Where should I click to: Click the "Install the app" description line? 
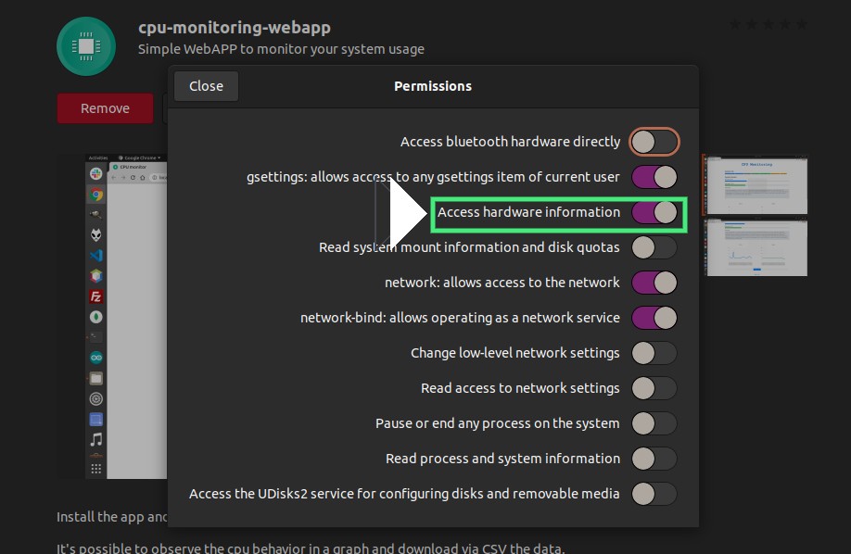[112, 517]
